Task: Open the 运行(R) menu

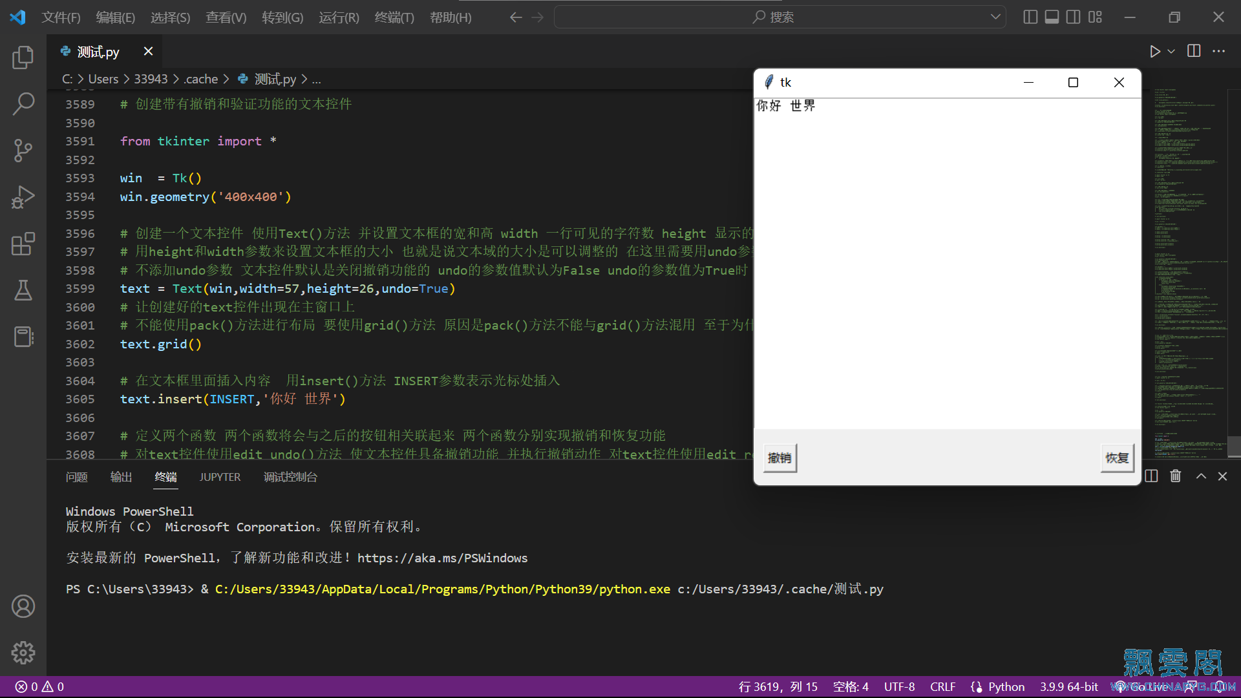Action: point(339,17)
